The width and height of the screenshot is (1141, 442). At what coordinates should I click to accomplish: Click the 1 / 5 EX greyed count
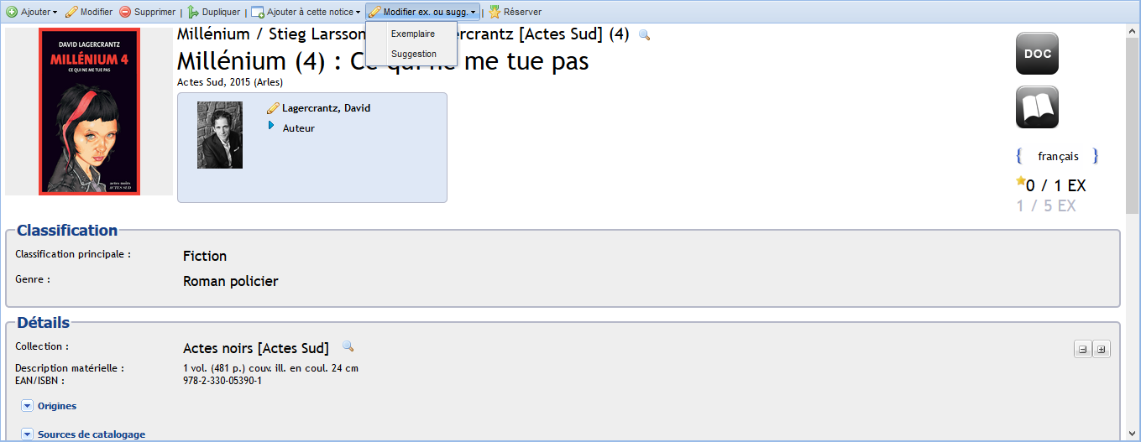[x=1046, y=206]
